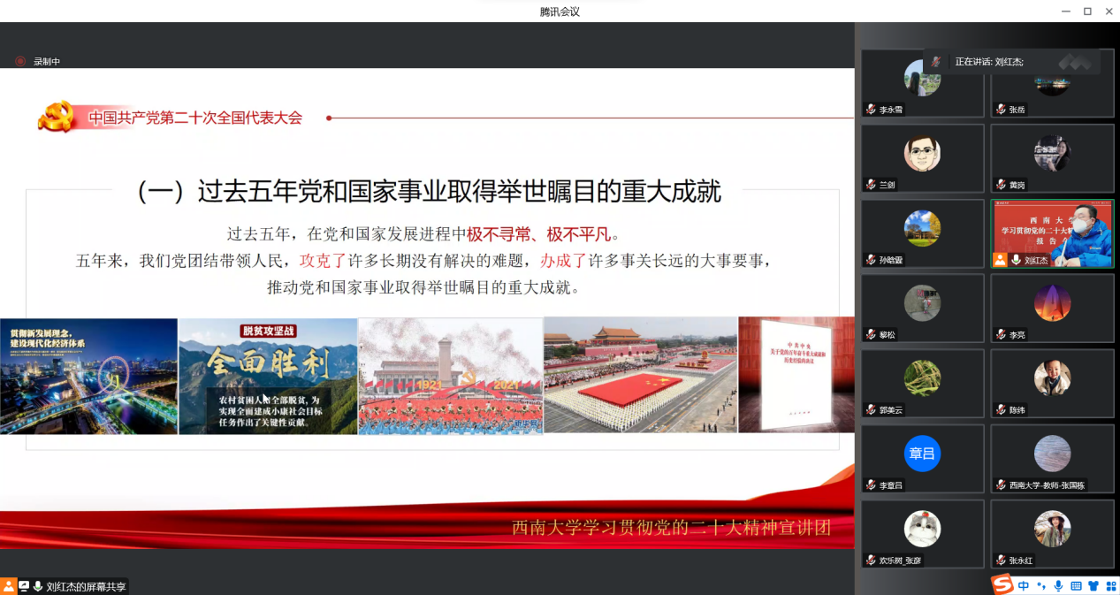Viewport: 1120px width, 595px height.
Task: Click the Sogou voice input microphone
Action: tap(1058, 585)
